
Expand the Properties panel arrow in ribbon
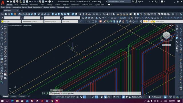[42, 7]
